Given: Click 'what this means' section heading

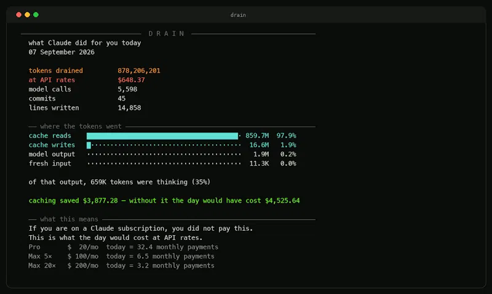Looking at the screenshot, I should [69, 219].
